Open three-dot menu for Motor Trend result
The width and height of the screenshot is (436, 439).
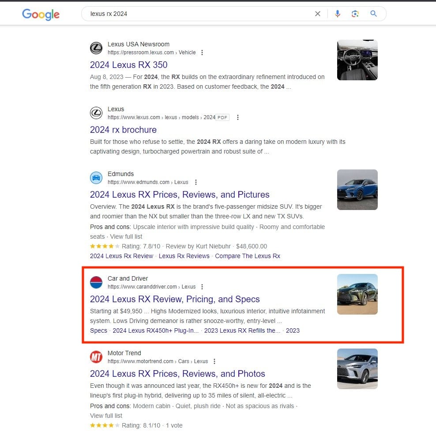click(x=214, y=361)
